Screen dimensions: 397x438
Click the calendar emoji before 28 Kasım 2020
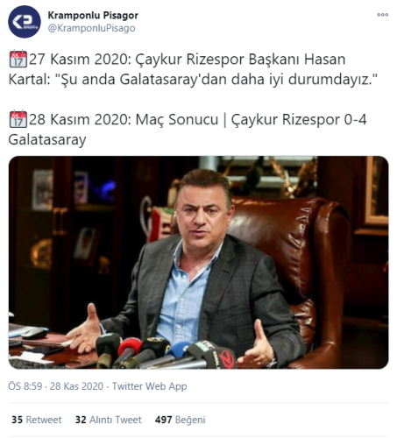pos(18,119)
